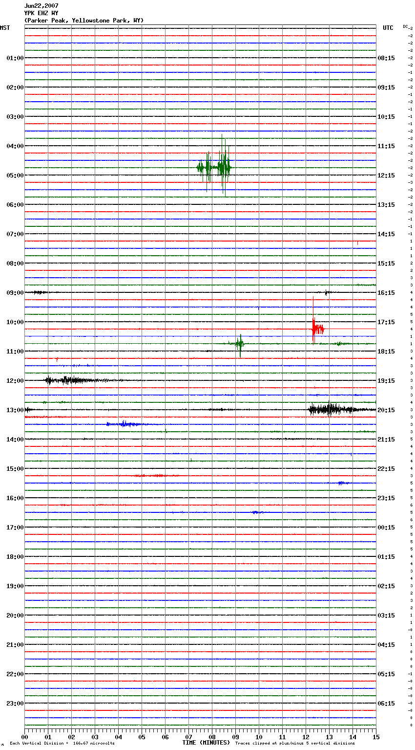This screenshot has width=415, height=750.
Task: Select the minute 10 tick label on bottom axis
Action: pyautogui.click(x=259, y=737)
